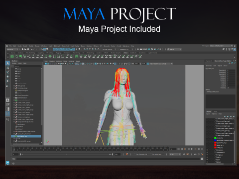The width and height of the screenshot is (239, 179).
Task: Click the blue color swatch in layer list
Action: pyautogui.click(x=215, y=140)
